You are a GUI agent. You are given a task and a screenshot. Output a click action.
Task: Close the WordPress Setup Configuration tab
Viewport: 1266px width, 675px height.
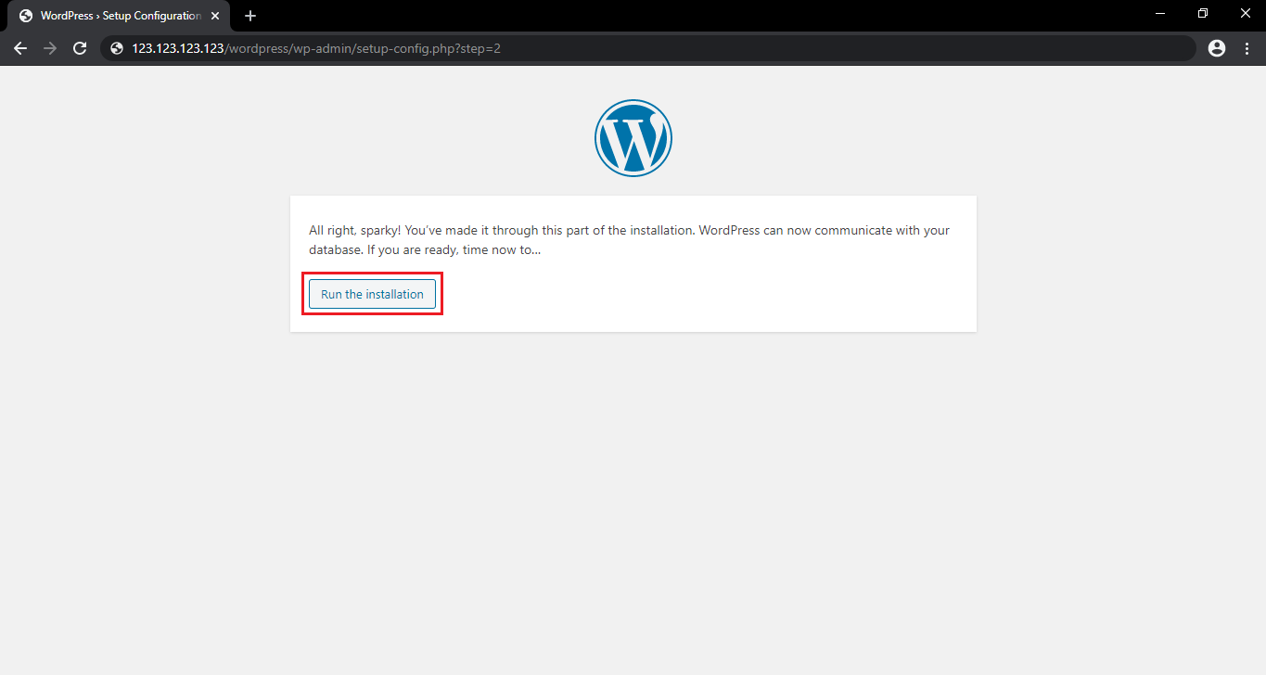coord(215,16)
